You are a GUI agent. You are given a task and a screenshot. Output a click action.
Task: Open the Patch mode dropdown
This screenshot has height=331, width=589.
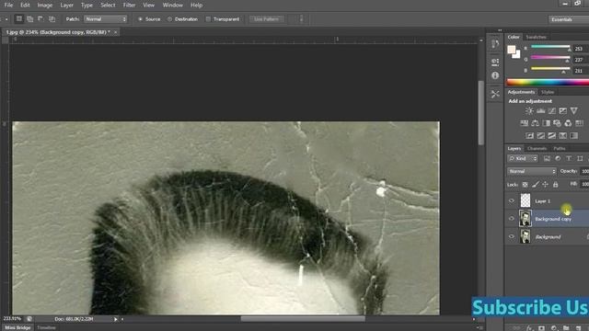click(x=106, y=19)
